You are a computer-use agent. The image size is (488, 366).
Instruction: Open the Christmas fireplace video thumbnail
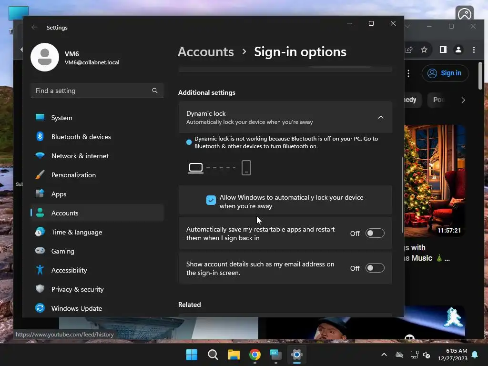point(435,181)
